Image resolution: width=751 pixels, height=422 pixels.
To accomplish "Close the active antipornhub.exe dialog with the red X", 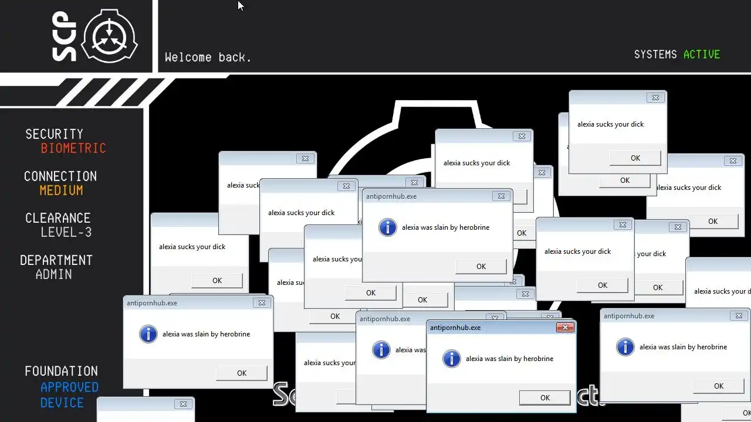I will click(565, 327).
